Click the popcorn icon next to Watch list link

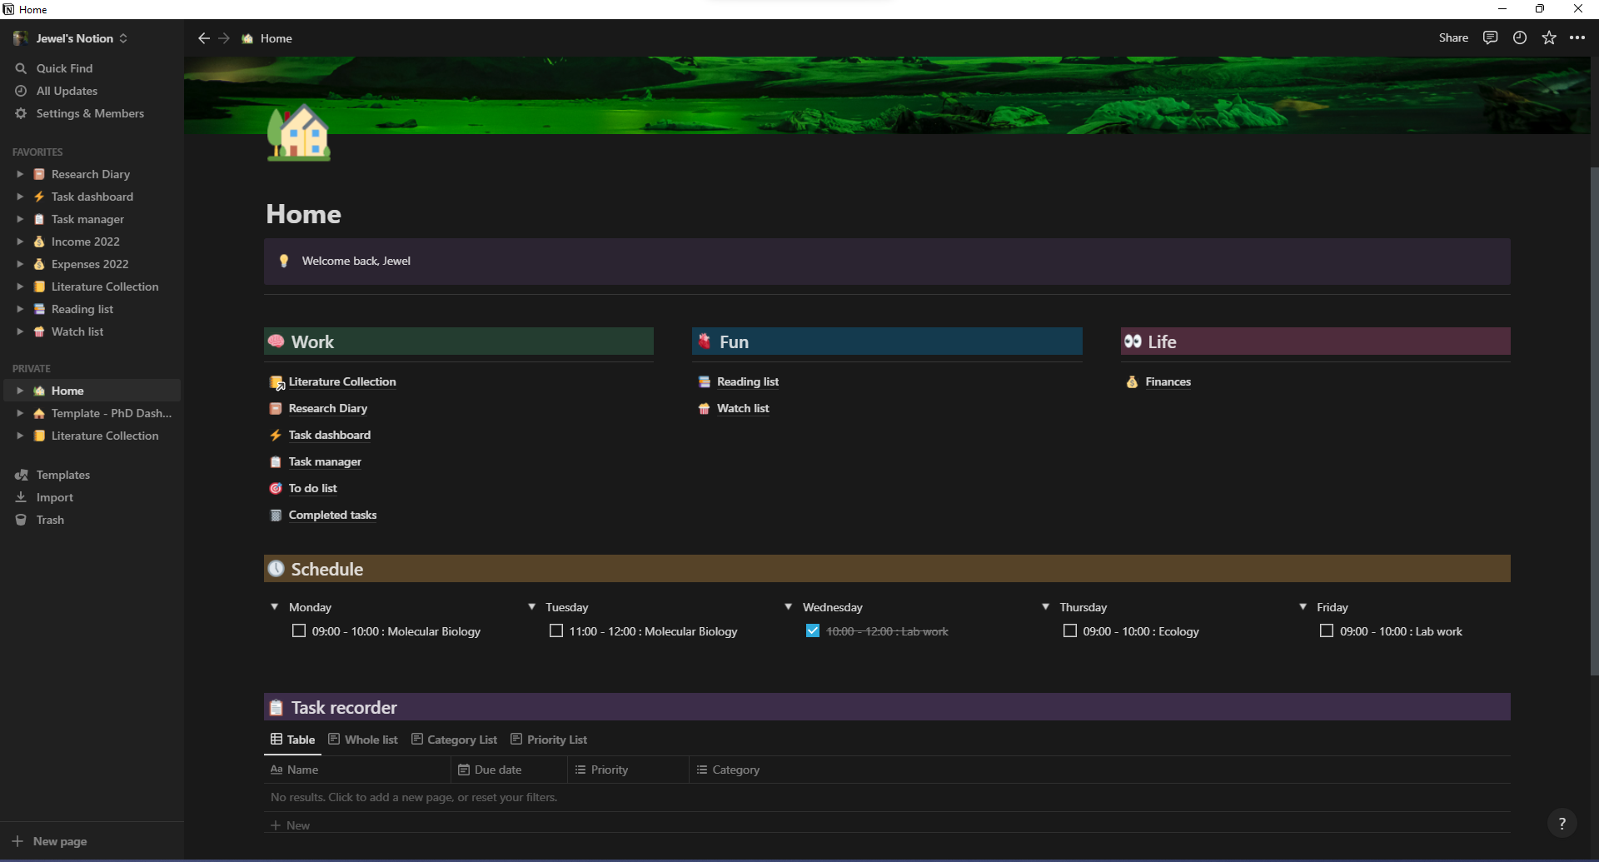point(704,408)
